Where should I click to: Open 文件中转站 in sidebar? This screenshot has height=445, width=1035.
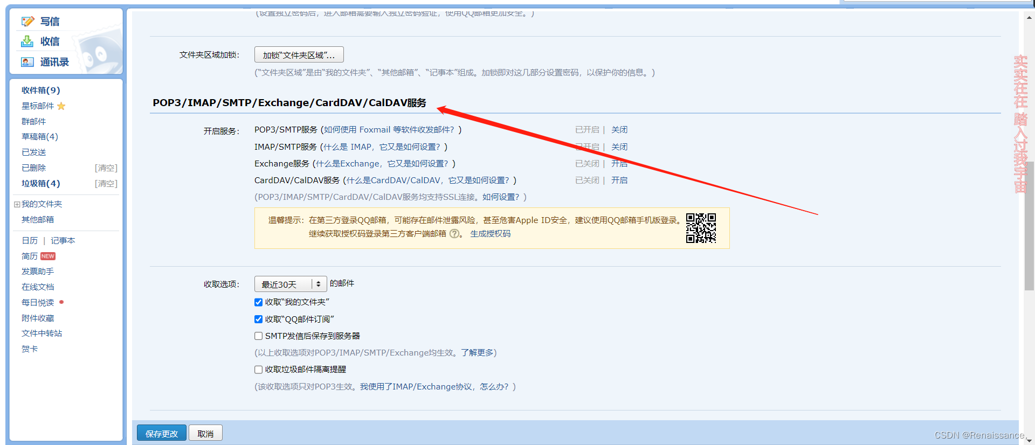click(42, 333)
